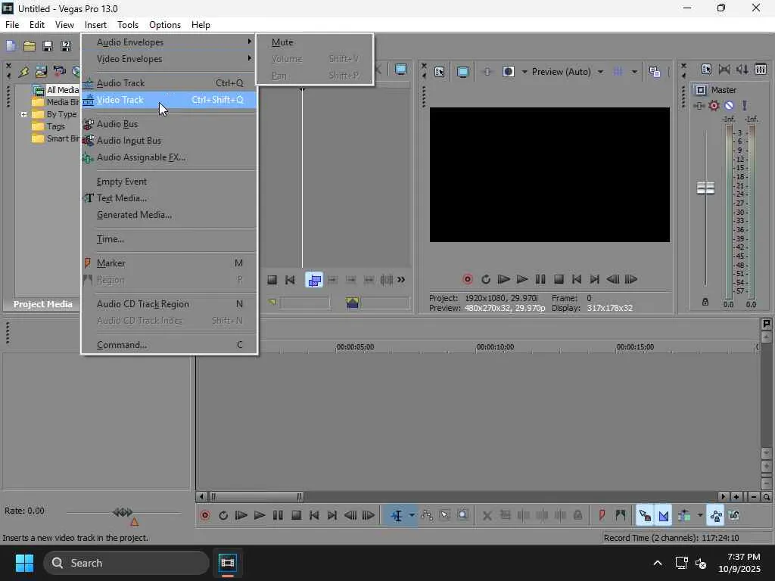Screen dimensions: 775x581
Task: Select Audio Track from Insert menu
Action: (169, 83)
